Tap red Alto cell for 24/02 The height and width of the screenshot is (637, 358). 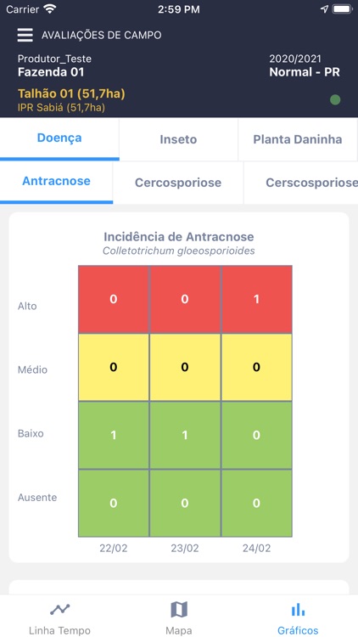[256, 300]
